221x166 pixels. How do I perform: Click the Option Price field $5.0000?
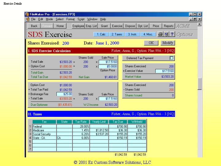coord(108,66)
